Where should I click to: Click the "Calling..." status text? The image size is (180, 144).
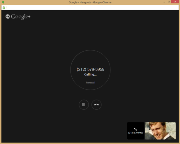(90, 74)
